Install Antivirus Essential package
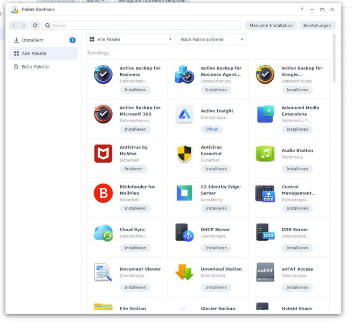Viewport: 352px width, 323px height. [x=216, y=169]
